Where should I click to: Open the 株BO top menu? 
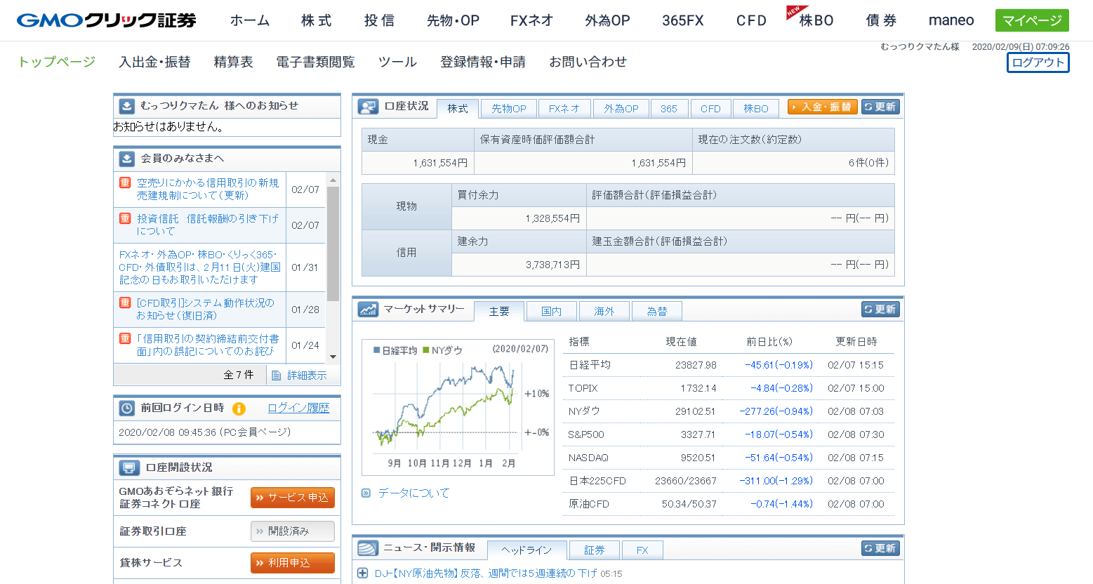tap(815, 20)
